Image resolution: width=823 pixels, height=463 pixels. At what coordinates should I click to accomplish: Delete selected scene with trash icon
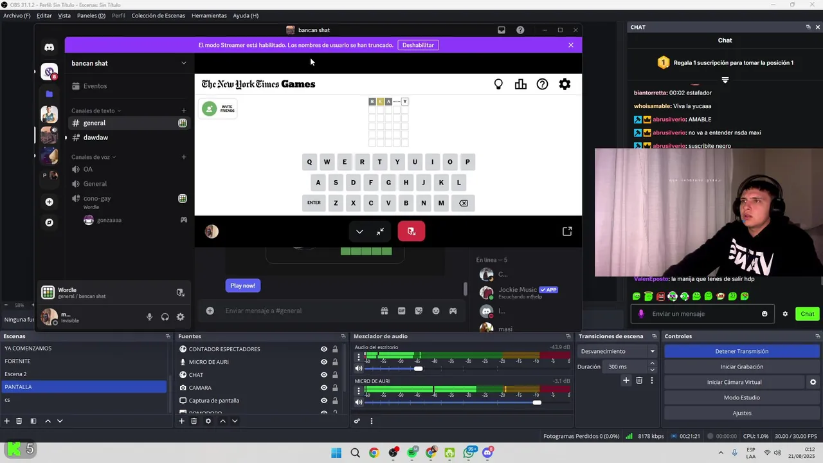point(19,421)
